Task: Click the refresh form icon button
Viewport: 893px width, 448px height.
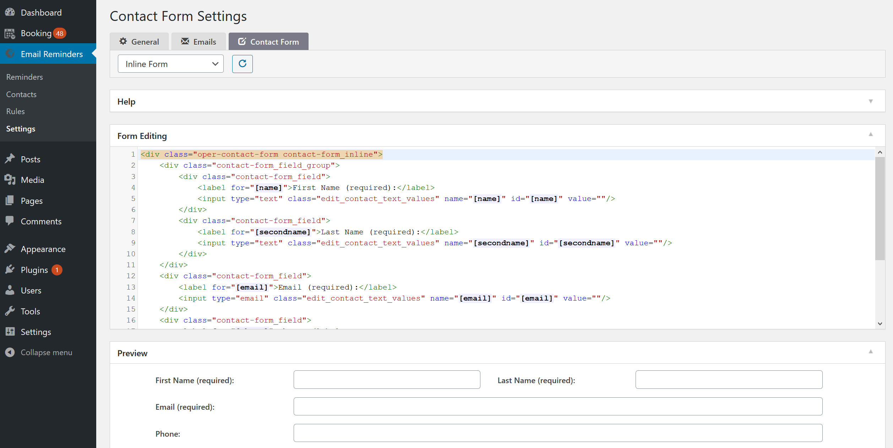Action: pyautogui.click(x=242, y=64)
